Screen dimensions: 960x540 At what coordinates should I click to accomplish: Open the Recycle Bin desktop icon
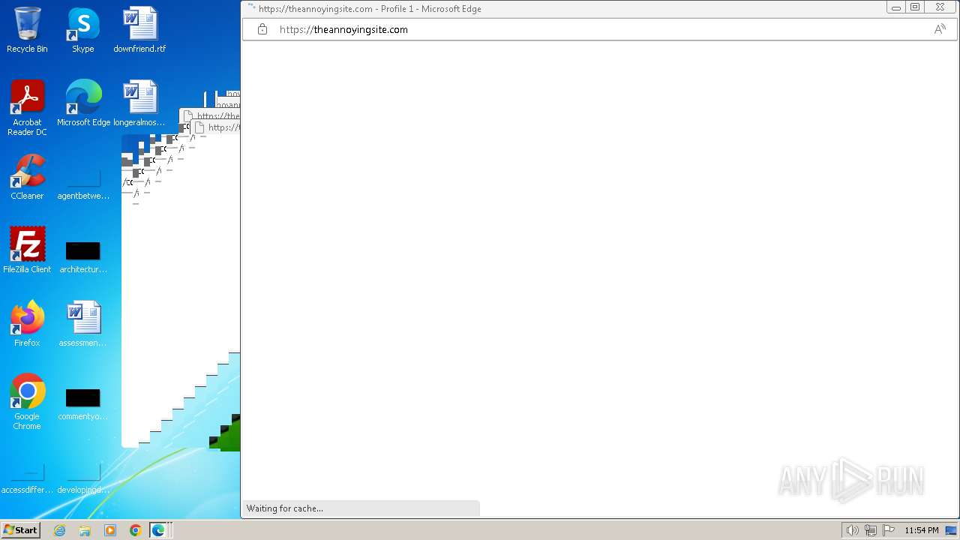tap(27, 30)
